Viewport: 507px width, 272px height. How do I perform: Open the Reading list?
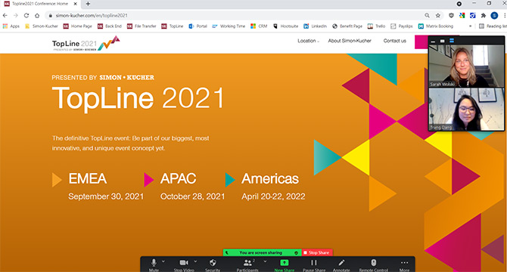[493, 26]
